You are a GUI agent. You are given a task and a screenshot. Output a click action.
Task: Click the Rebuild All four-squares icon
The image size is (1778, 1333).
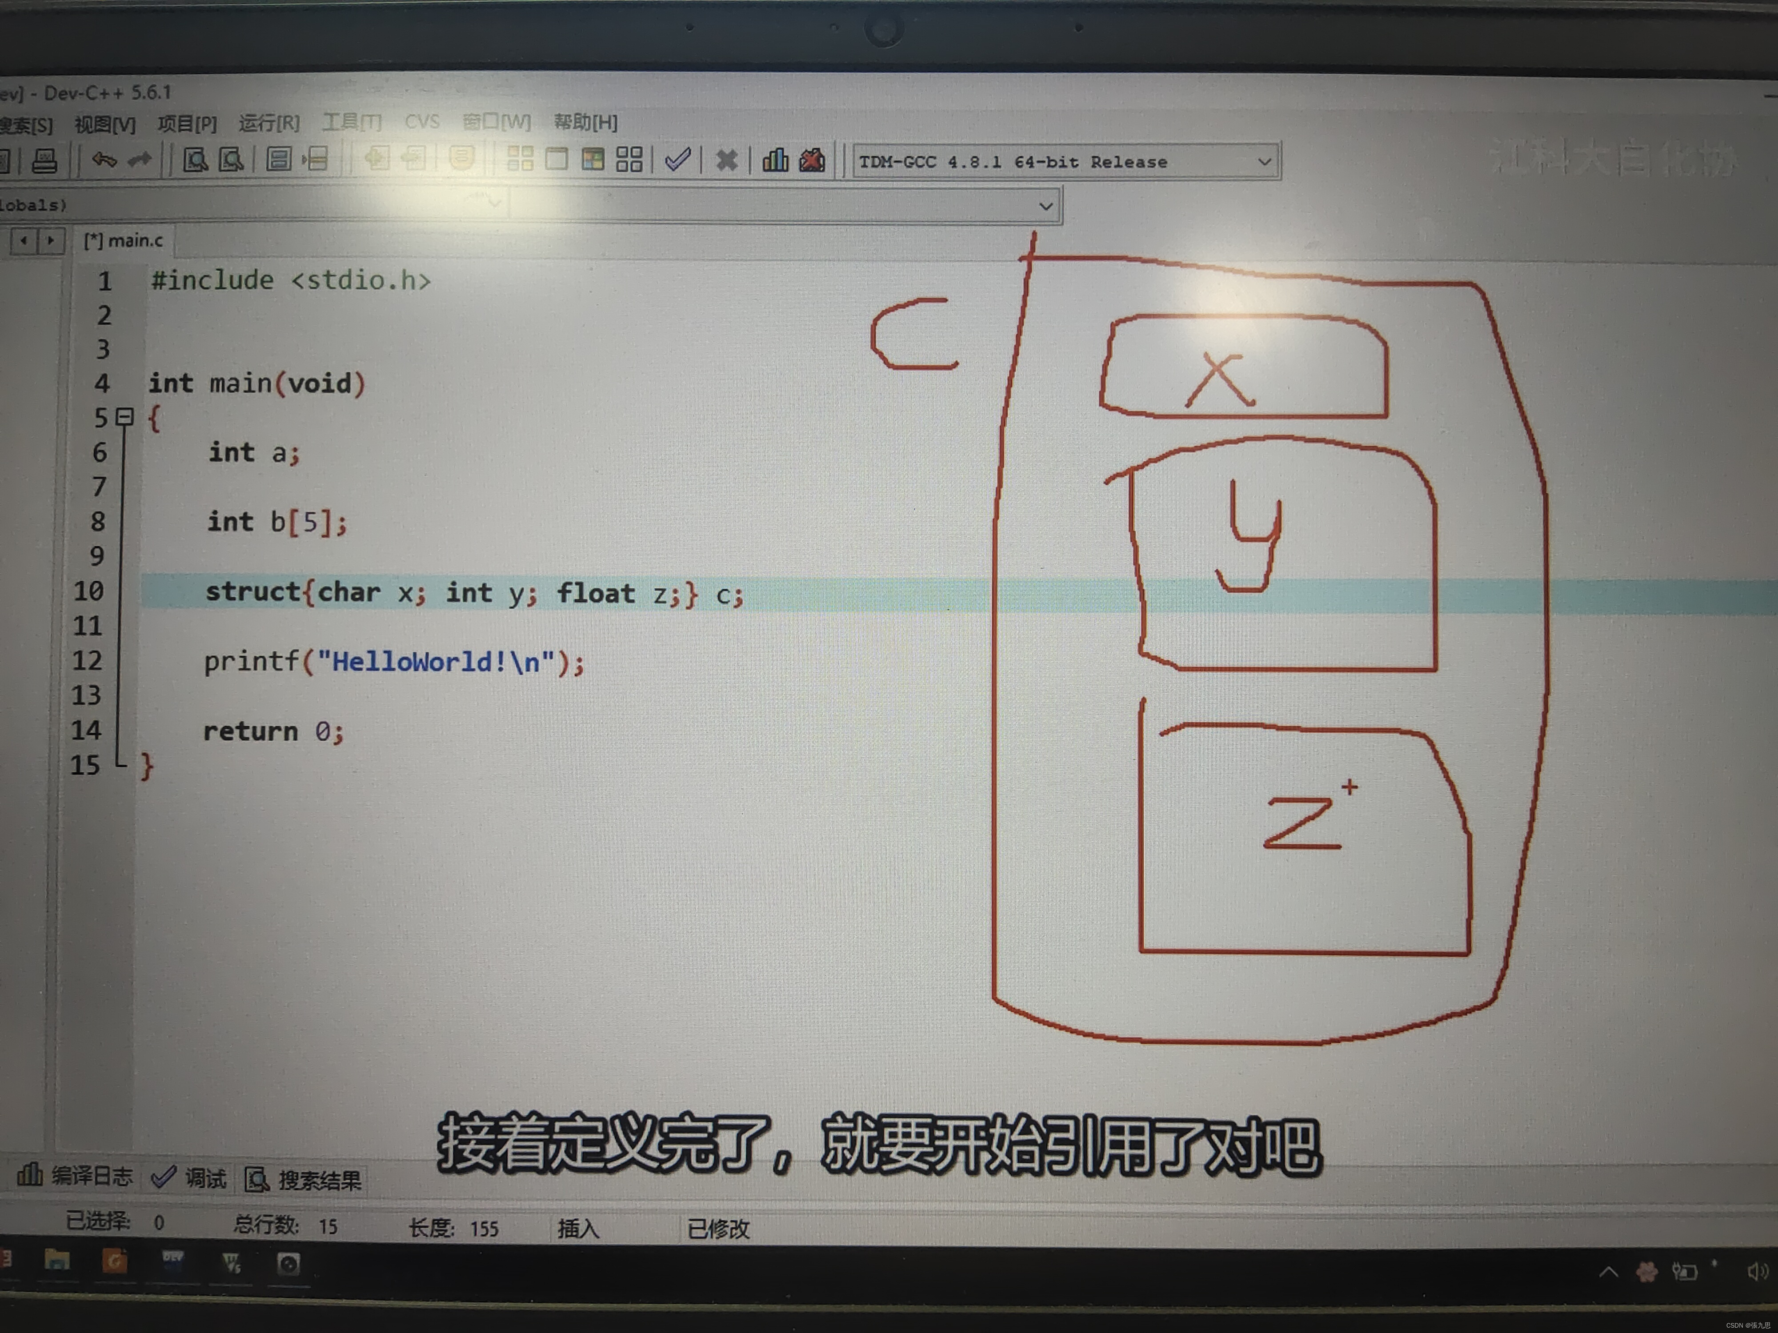629,159
